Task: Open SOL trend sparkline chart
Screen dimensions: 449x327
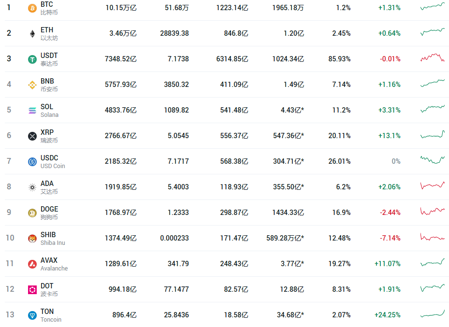Action: click(x=433, y=108)
